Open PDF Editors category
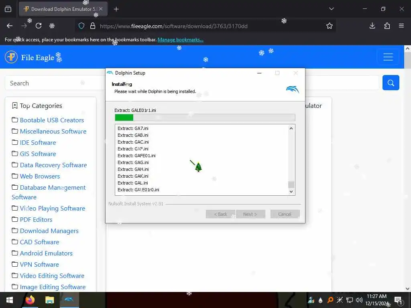 [x=36, y=220]
